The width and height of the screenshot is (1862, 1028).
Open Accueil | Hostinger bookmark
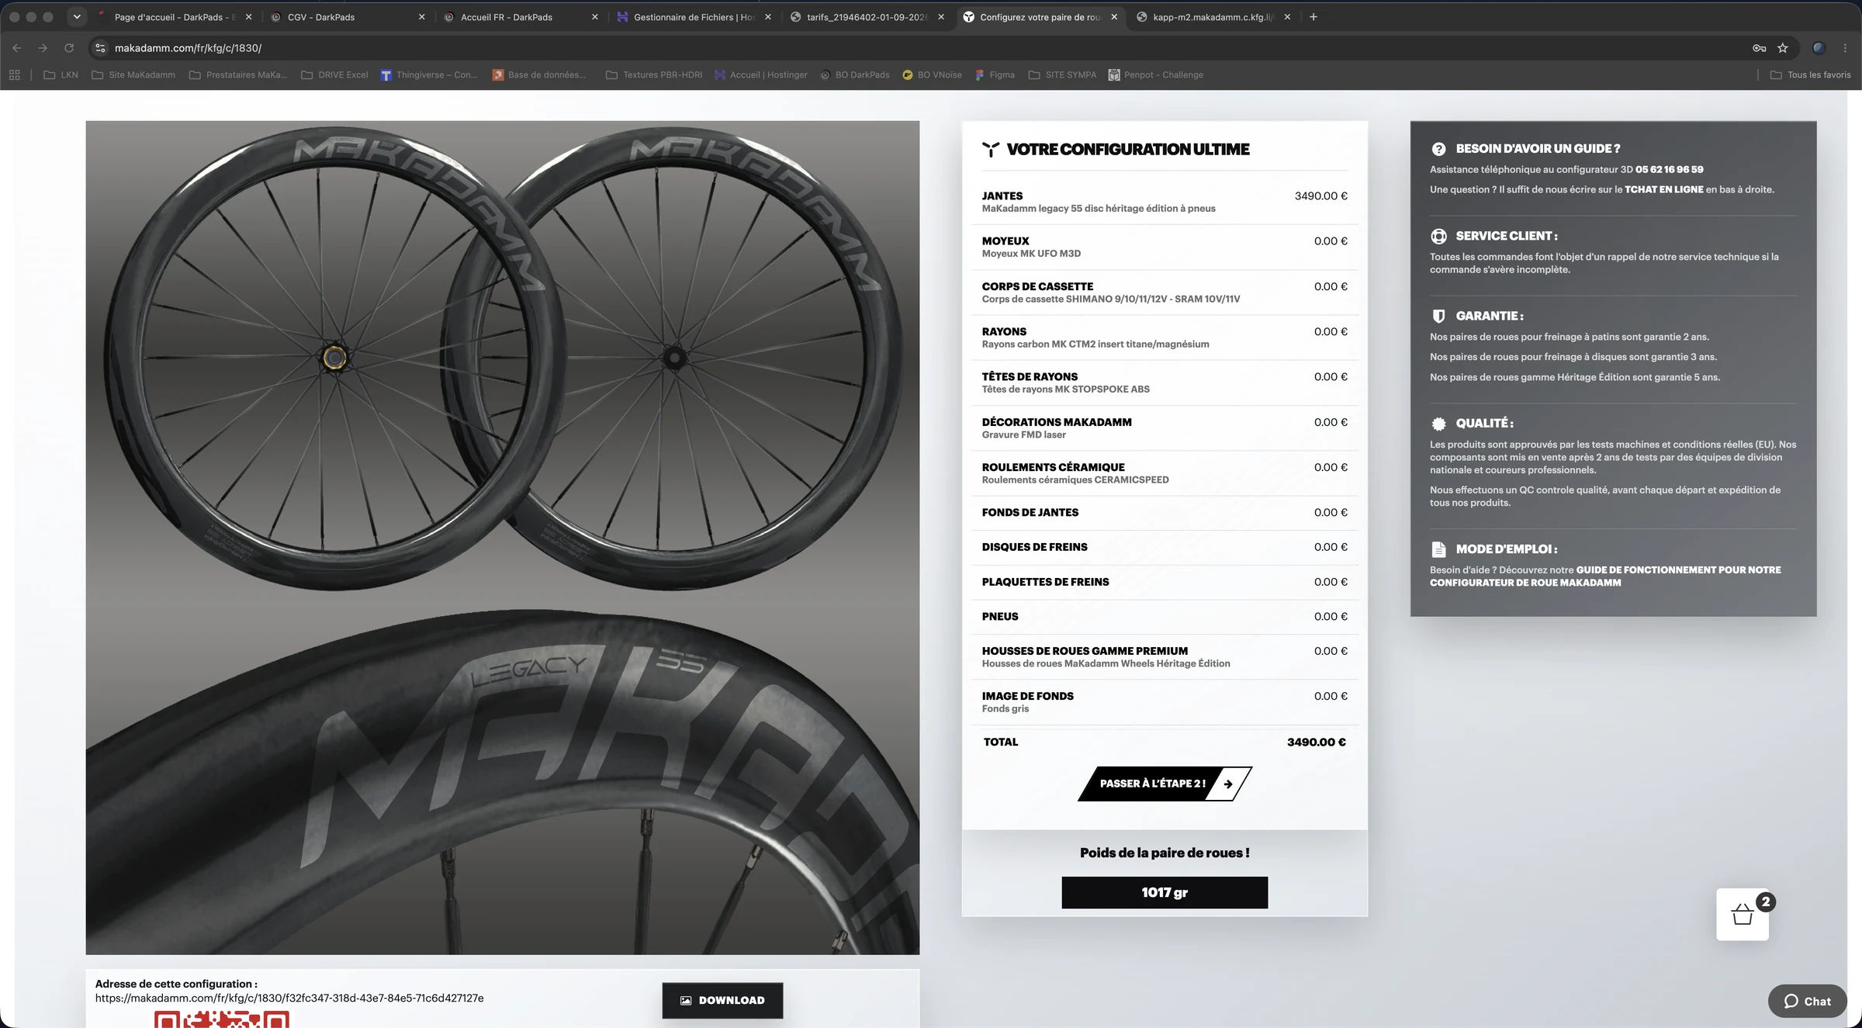click(760, 75)
